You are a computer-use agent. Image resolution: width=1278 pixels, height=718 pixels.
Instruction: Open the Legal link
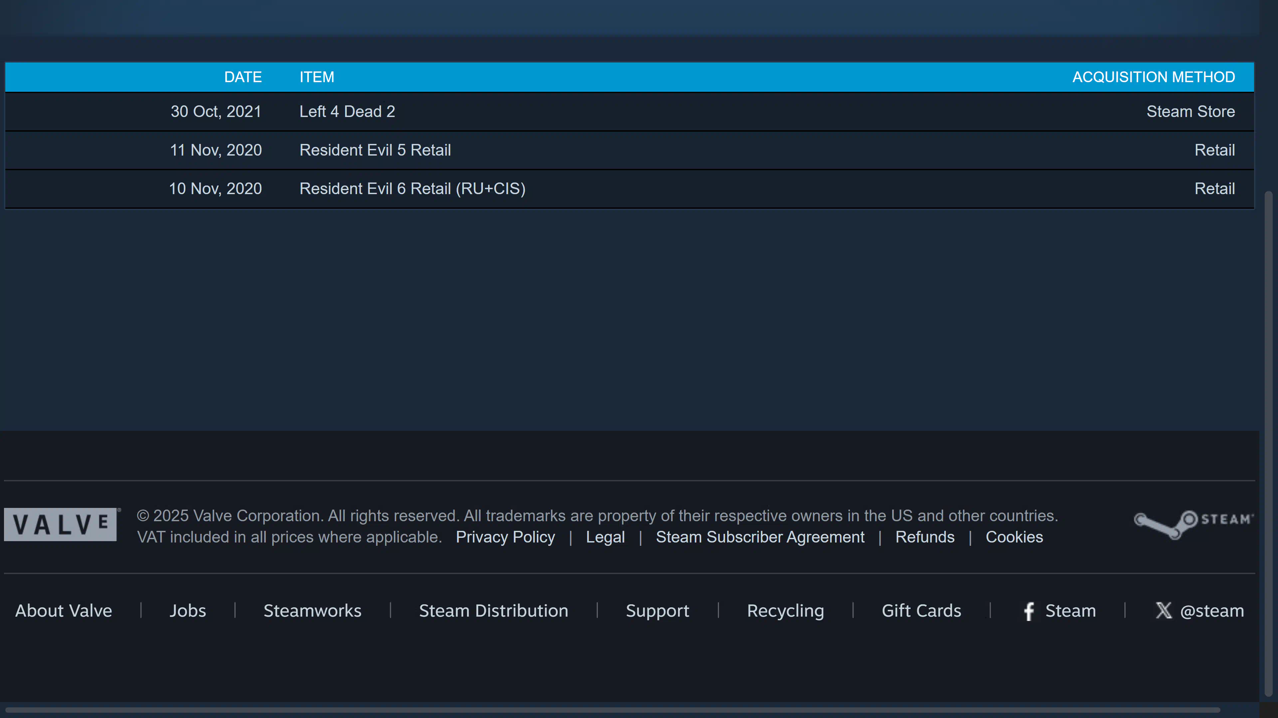[x=605, y=537]
